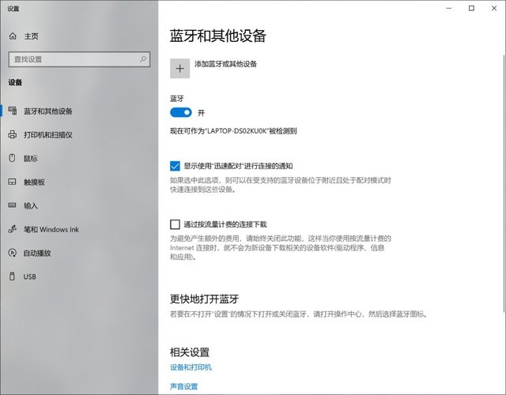Click the Home icon in sidebar
Screen dimensions: 506x395
13,36
